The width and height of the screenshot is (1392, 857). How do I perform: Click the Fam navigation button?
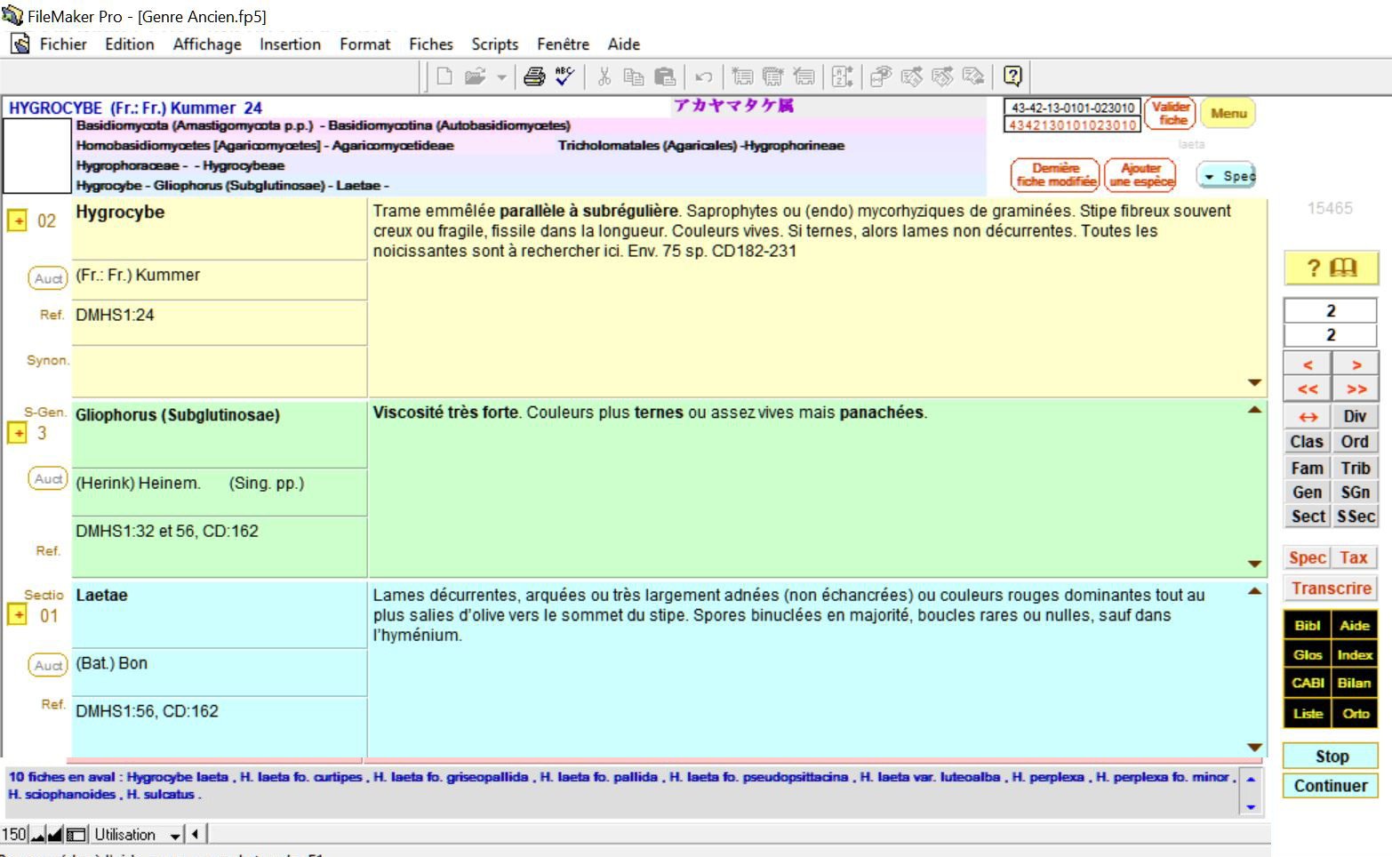click(x=1308, y=468)
